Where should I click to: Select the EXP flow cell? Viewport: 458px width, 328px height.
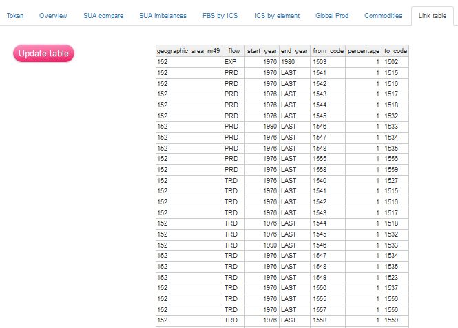[x=231, y=62]
